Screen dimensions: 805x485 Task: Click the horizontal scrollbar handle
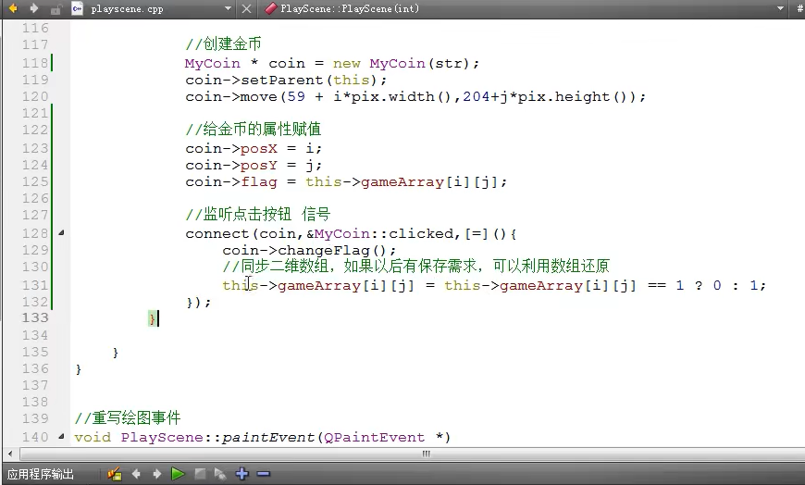(x=425, y=454)
